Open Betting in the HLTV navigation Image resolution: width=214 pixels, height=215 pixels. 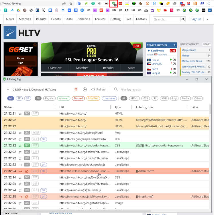pyautogui.click(x=115, y=19)
